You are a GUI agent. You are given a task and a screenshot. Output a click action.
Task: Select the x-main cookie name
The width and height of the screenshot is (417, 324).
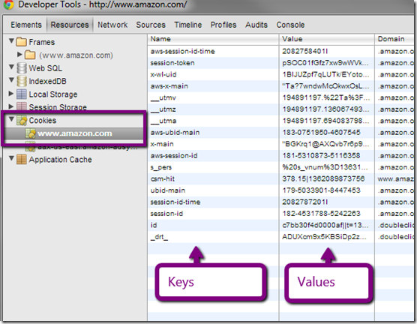[162, 144]
